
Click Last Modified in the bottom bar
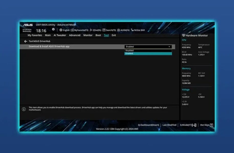tap(169, 125)
